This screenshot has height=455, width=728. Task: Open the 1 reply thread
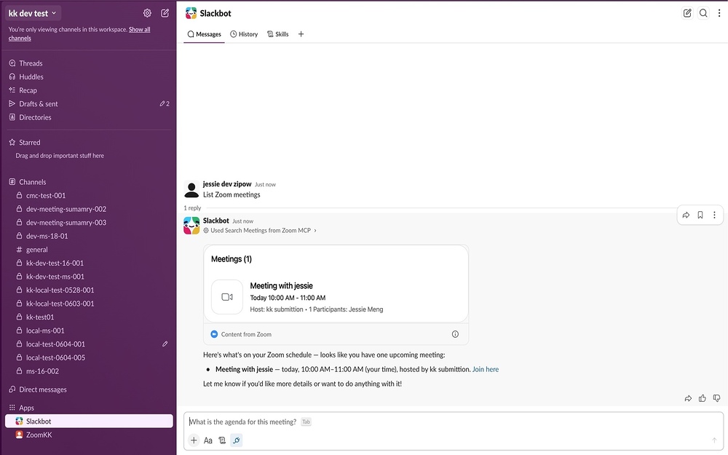[192, 208]
